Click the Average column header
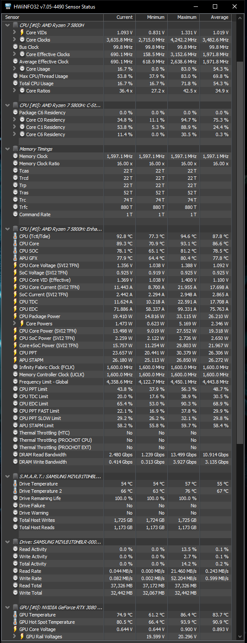The width and height of the screenshot is (247, 643). coord(215,17)
